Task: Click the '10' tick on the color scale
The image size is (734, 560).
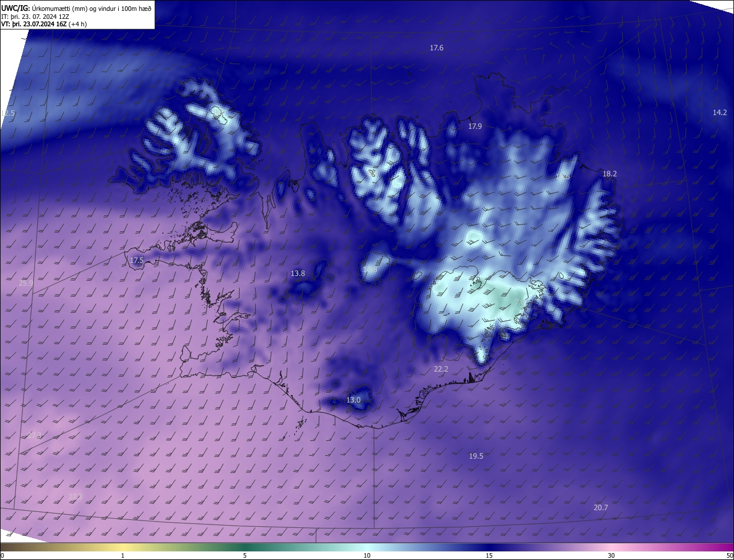Action: [367, 555]
